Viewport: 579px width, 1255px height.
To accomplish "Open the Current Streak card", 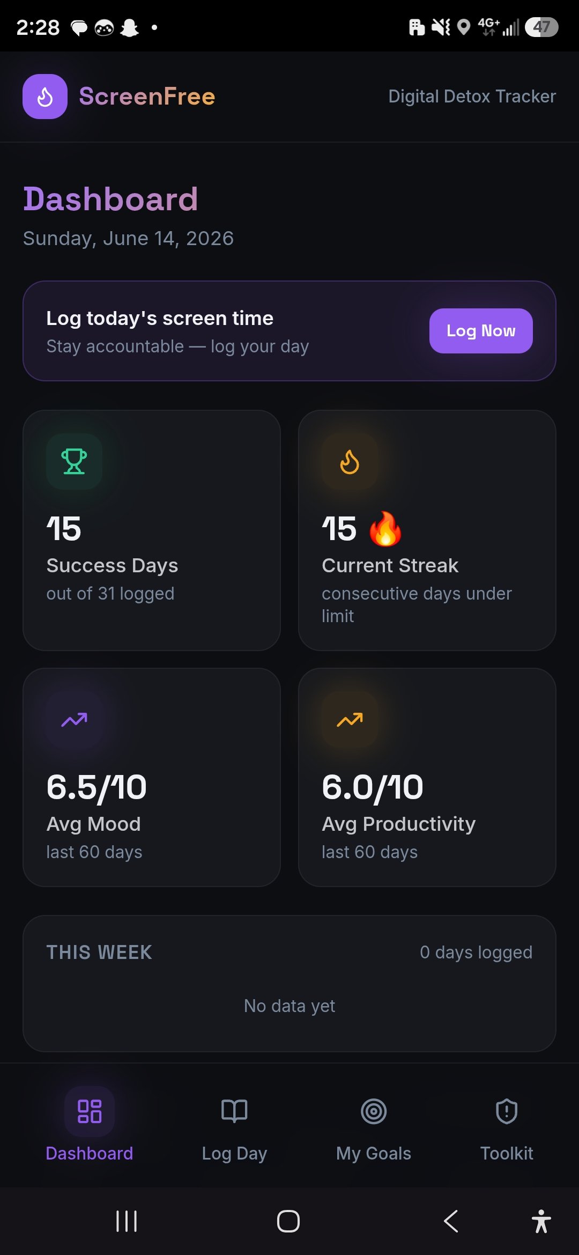I will 427,530.
